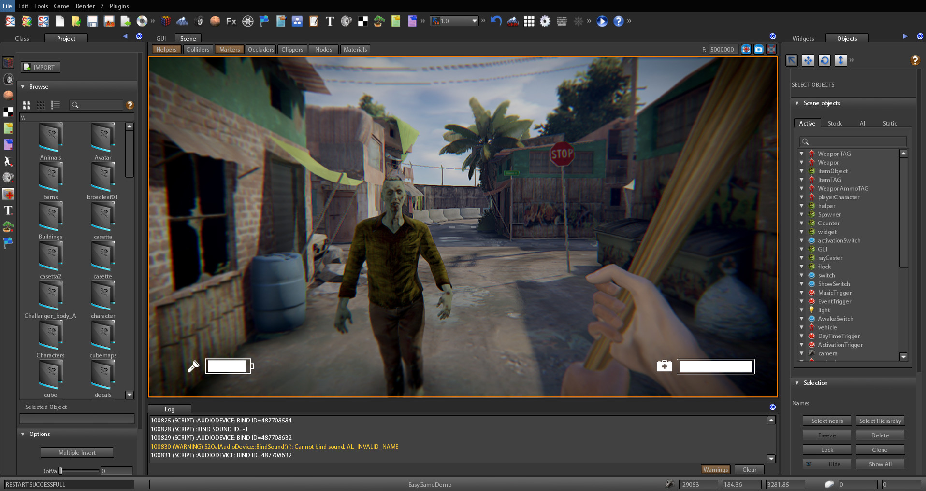926x491 pixels.
Task: Open the Render menu
Action: (85, 6)
